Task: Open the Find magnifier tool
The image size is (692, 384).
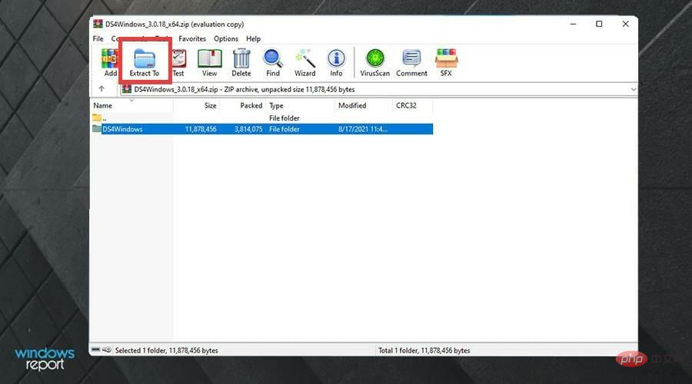Action: pyautogui.click(x=273, y=62)
